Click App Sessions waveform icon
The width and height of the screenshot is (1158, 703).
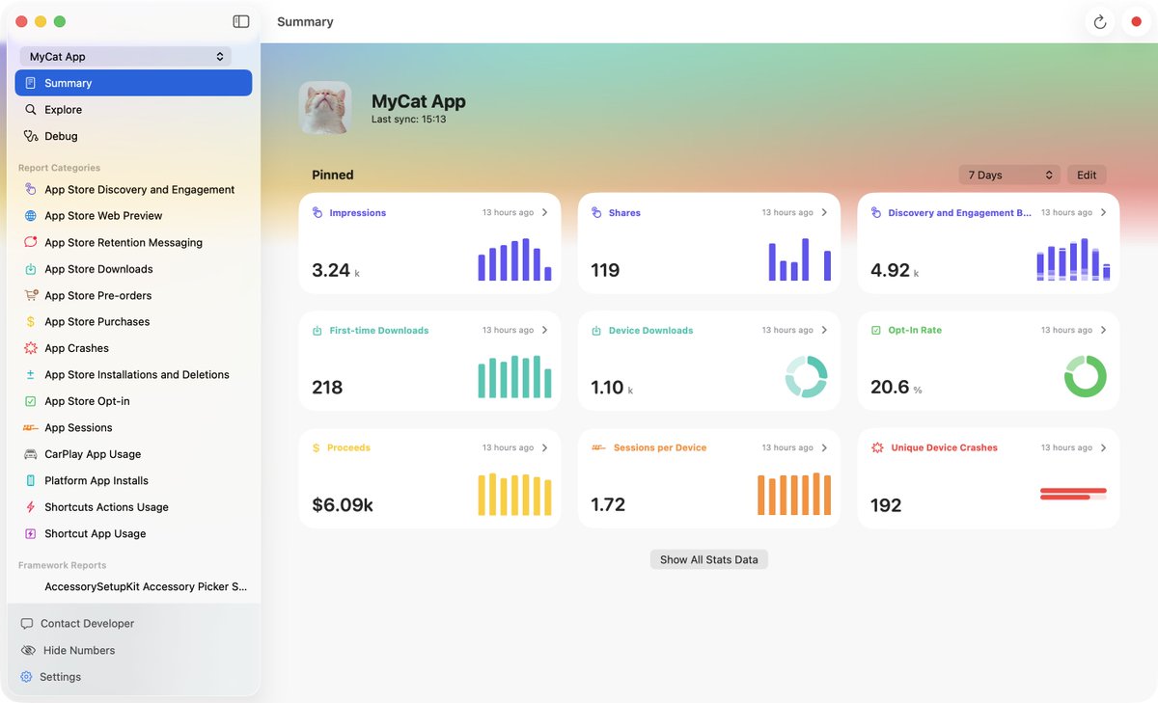[x=31, y=428]
